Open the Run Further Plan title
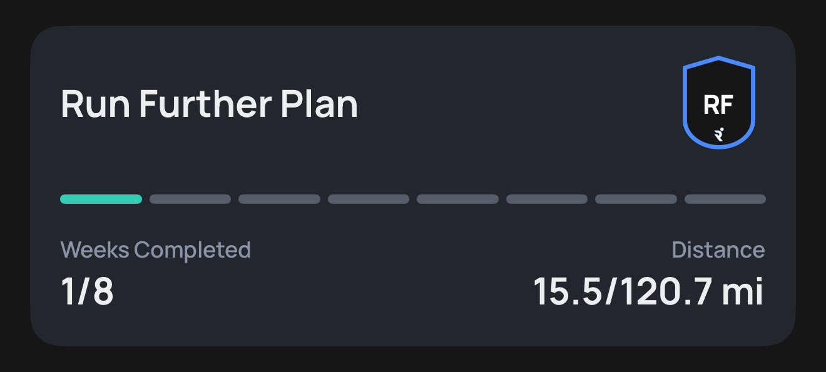 [209, 104]
